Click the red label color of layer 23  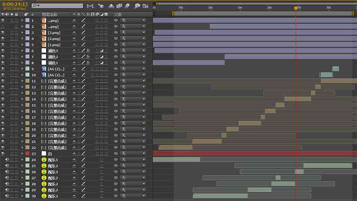pos(27,154)
